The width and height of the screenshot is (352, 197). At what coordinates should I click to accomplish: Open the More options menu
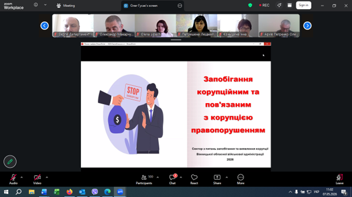(x=240, y=179)
